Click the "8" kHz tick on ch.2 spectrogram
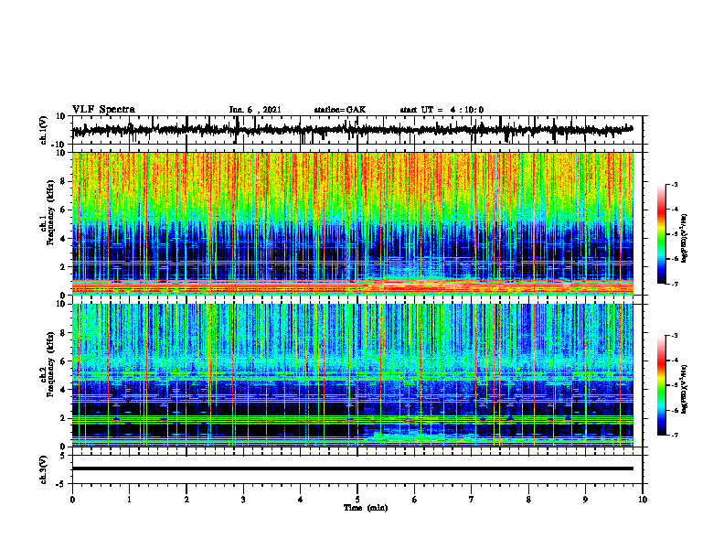This screenshot has height=560, width=724. [x=63, y=333]
